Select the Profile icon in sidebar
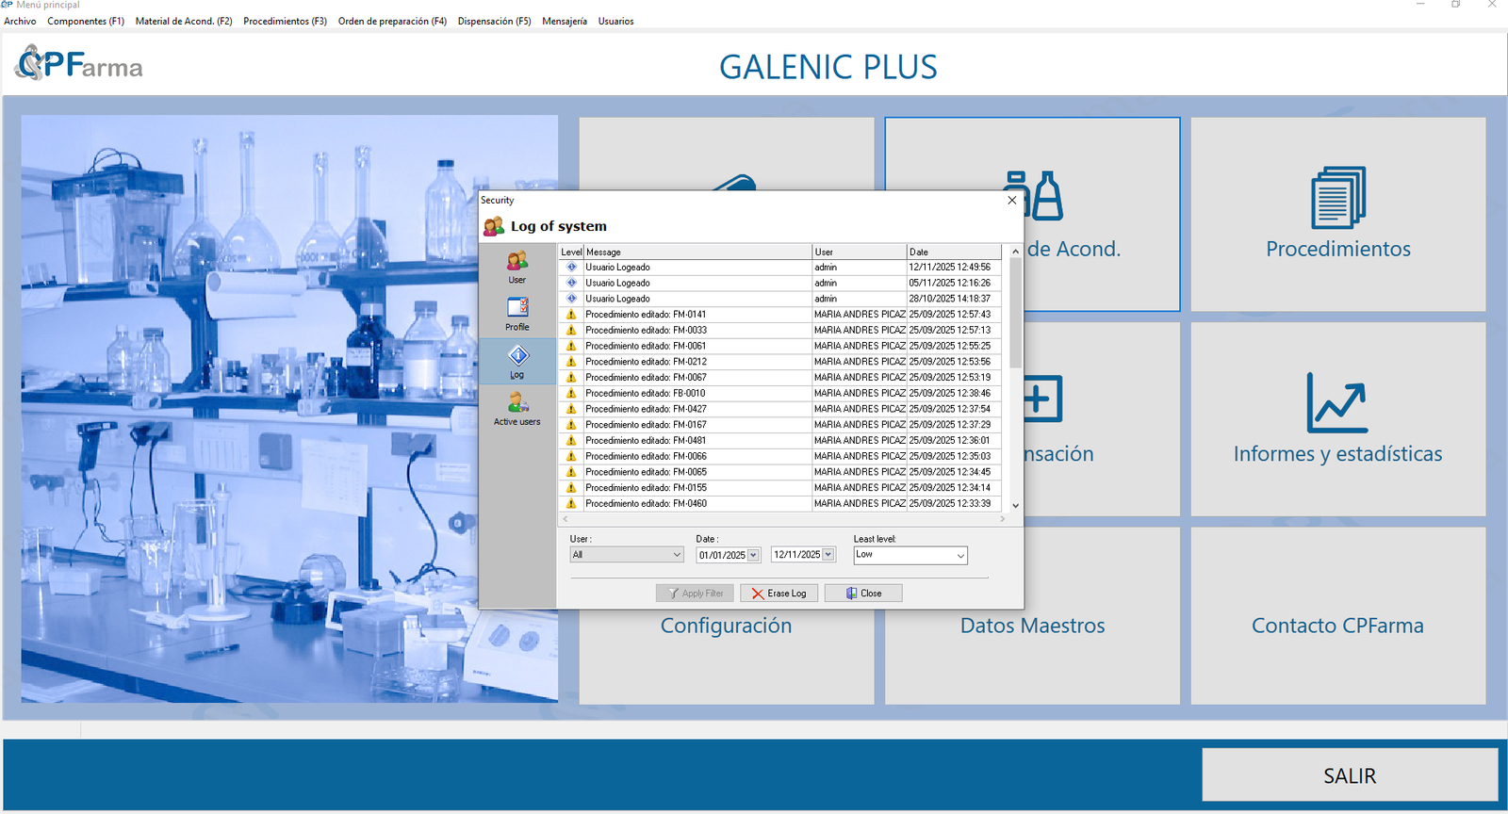Viewport: 1508px width, 814px height. (516, 313)
